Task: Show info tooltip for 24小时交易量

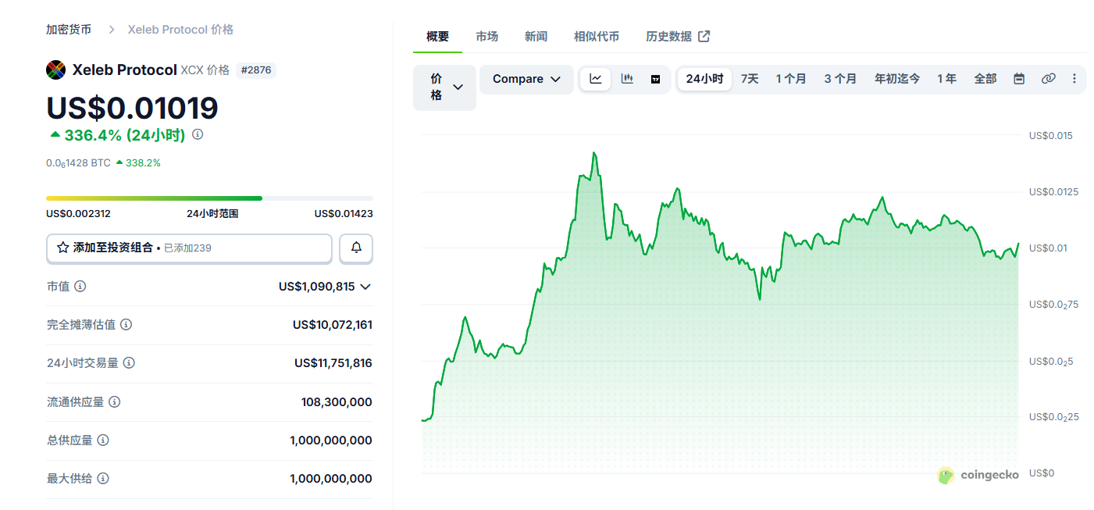Action: click(x=129, y=363)
